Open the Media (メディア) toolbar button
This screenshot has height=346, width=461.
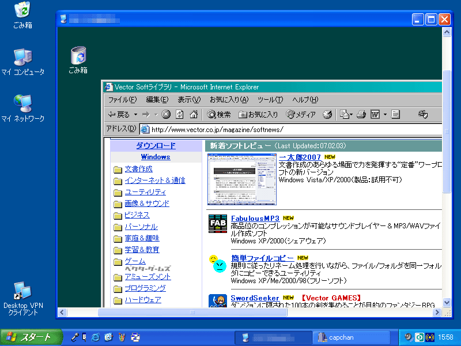point(301,114)
